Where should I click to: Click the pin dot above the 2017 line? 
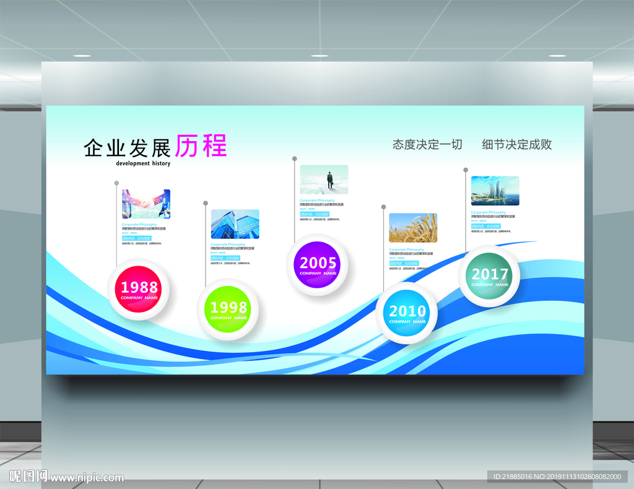(x=466, y=170)
